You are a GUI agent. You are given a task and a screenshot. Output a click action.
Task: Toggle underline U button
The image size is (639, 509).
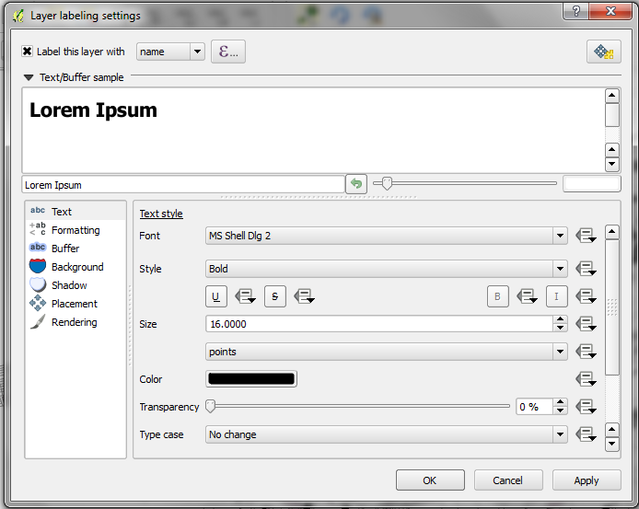point(216,296)
